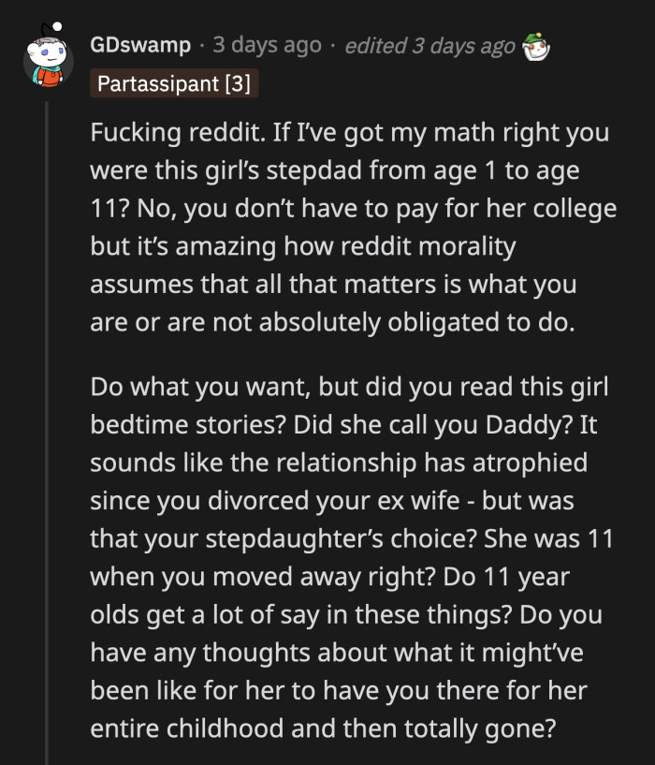Click the dark flair background highlight
This screenshot has height=765, width=655.
[x=175, y=83]
